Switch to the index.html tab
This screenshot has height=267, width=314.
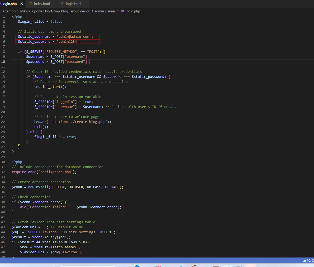42,4
